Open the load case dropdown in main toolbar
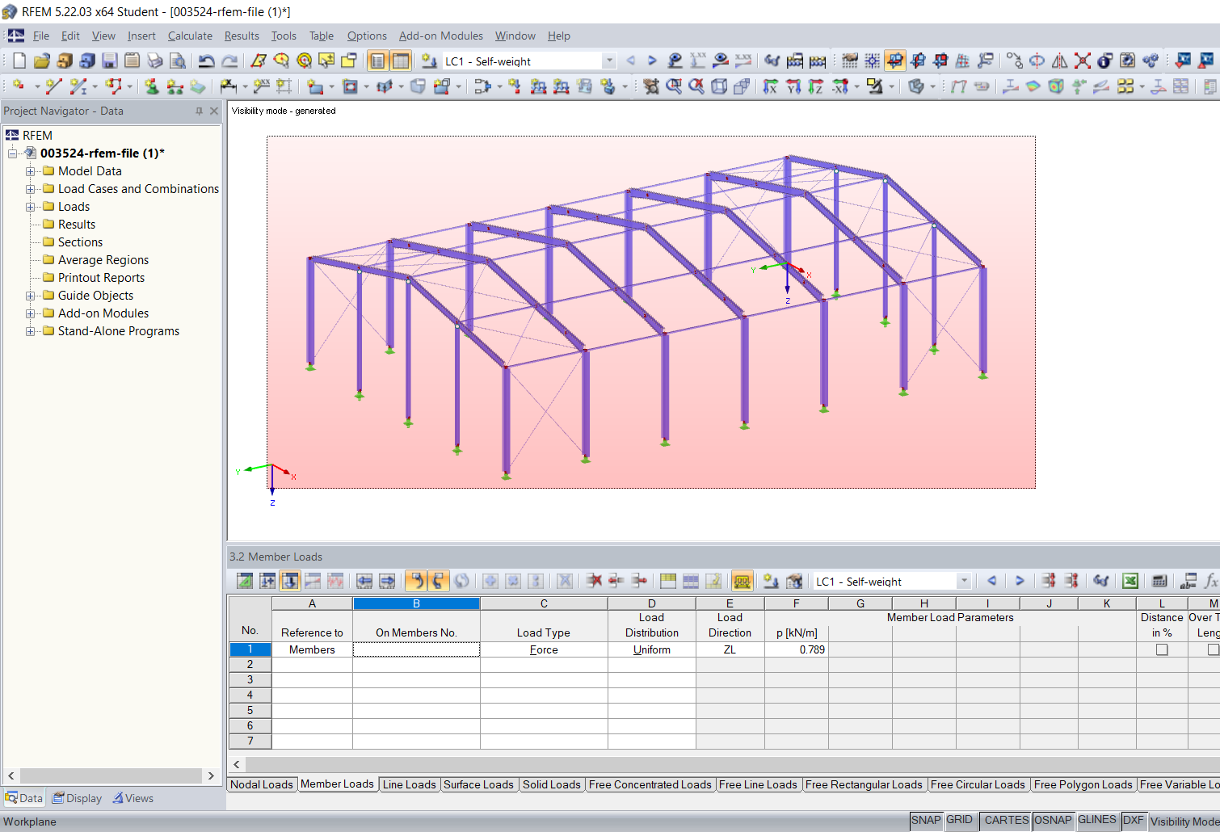This screenshot has width=1220, height=832. point(609,61)
